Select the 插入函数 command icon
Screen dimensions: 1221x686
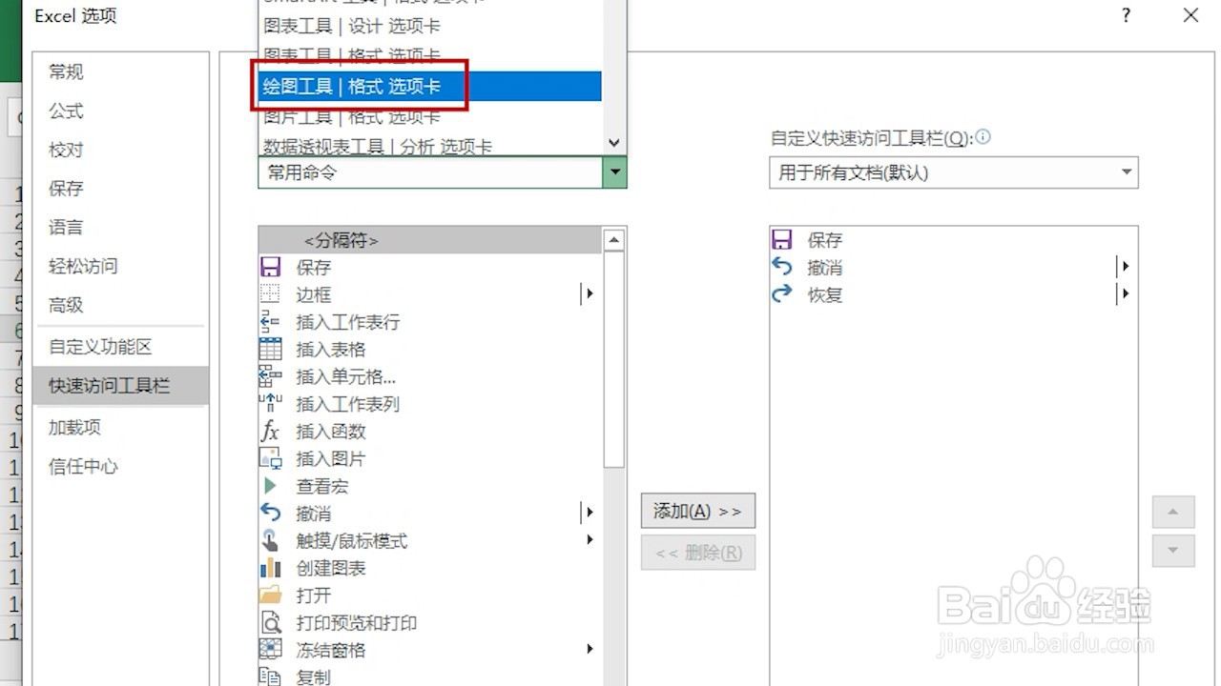(270, 431)
